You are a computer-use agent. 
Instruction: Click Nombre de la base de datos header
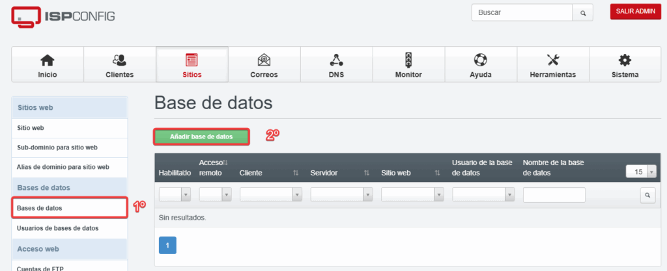coord(554,168)
